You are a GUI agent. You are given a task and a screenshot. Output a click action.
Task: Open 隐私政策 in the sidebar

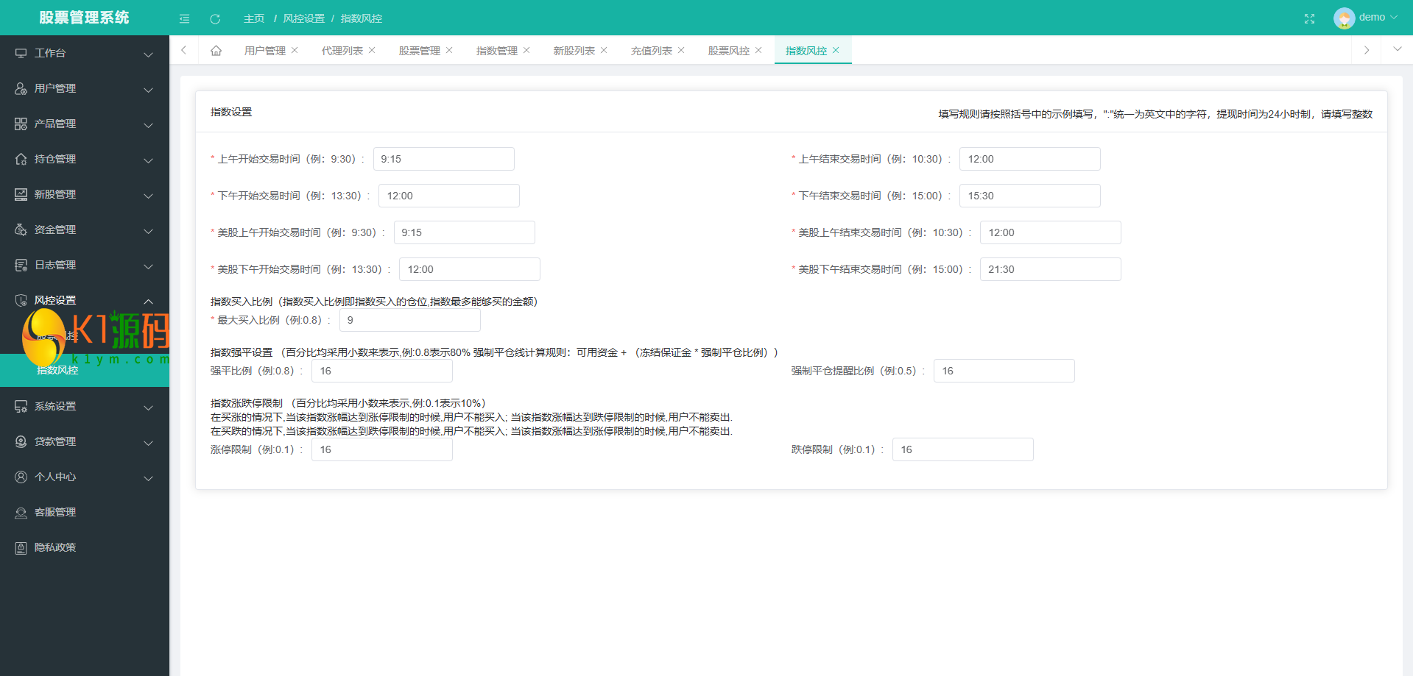pos(55,548)
